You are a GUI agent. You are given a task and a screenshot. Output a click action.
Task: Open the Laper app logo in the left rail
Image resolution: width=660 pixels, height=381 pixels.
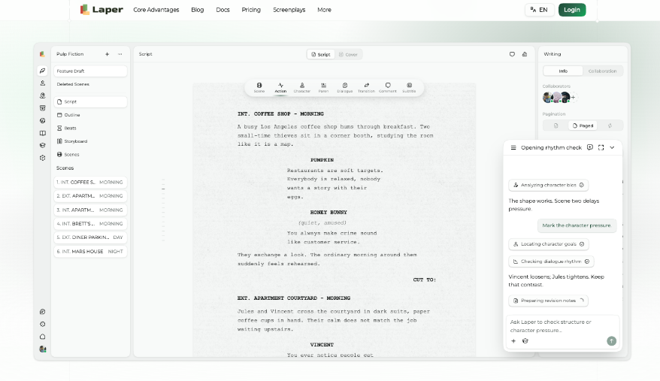coord(42,54)
